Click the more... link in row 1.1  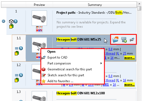click(129, 58)
